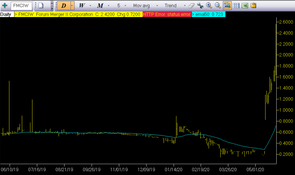Open the Mov avg menu
Image resolution: width=295 pixels, height=175 pixels.
(x=141, y=6)
